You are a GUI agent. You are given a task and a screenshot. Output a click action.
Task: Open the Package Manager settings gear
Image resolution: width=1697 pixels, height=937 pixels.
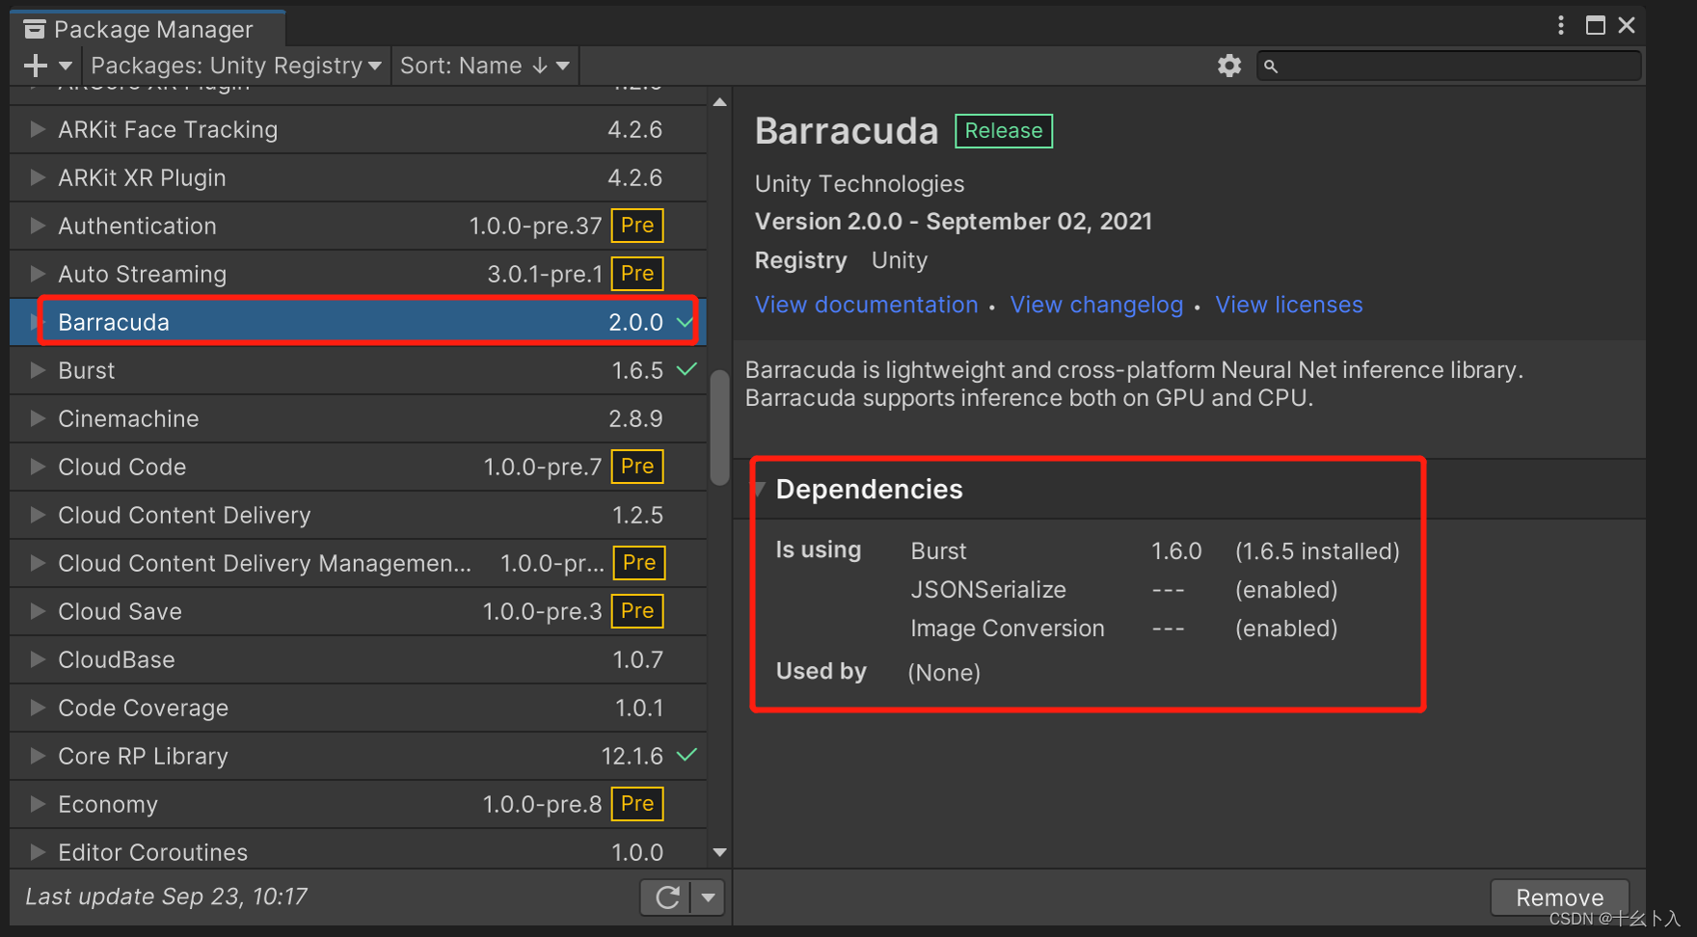coord(1229,66)
